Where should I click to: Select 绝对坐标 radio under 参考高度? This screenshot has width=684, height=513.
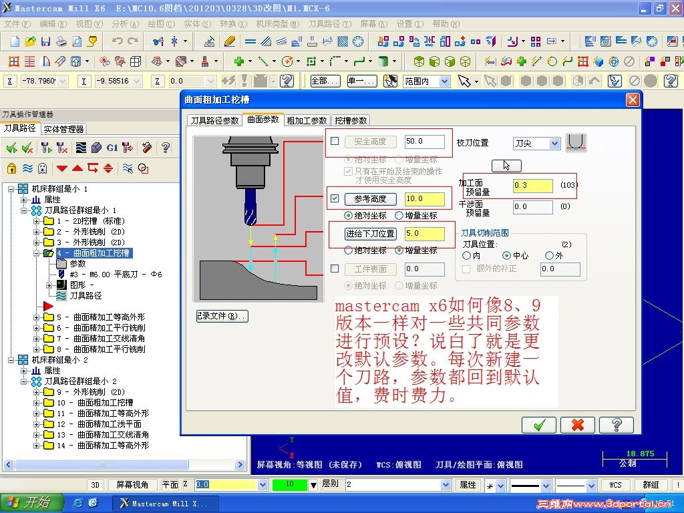coord(348,216)
